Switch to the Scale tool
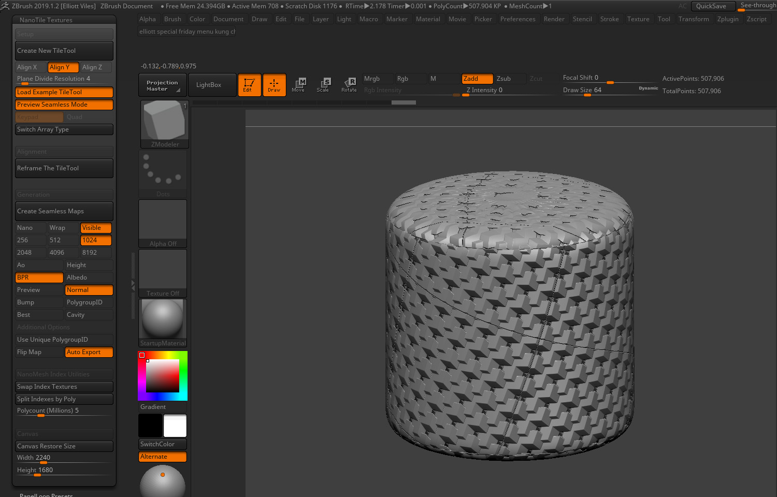777x497 pixels. click(x=323, y=85)
